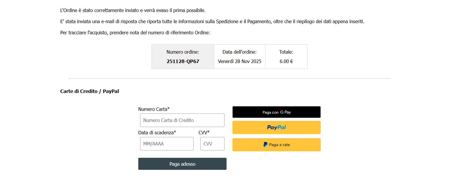Click the PayPal logo on yellow button

[x=276, y=127]
